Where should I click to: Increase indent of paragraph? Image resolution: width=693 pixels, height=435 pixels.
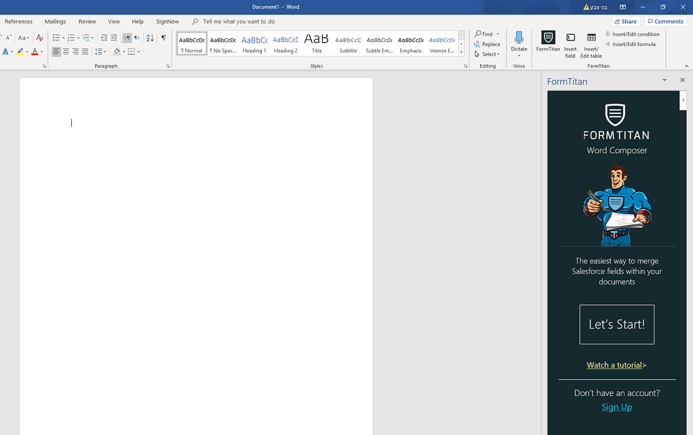(x=114, y=38)
